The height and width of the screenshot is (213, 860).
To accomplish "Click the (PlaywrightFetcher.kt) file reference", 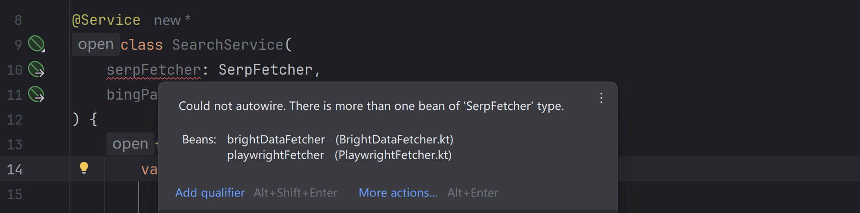I will [x=393, y=155].
